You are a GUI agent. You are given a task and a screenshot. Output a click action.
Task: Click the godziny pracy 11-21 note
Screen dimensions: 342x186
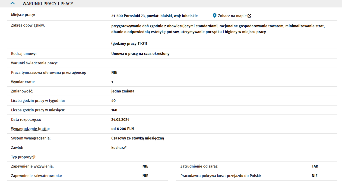point(129,43)
